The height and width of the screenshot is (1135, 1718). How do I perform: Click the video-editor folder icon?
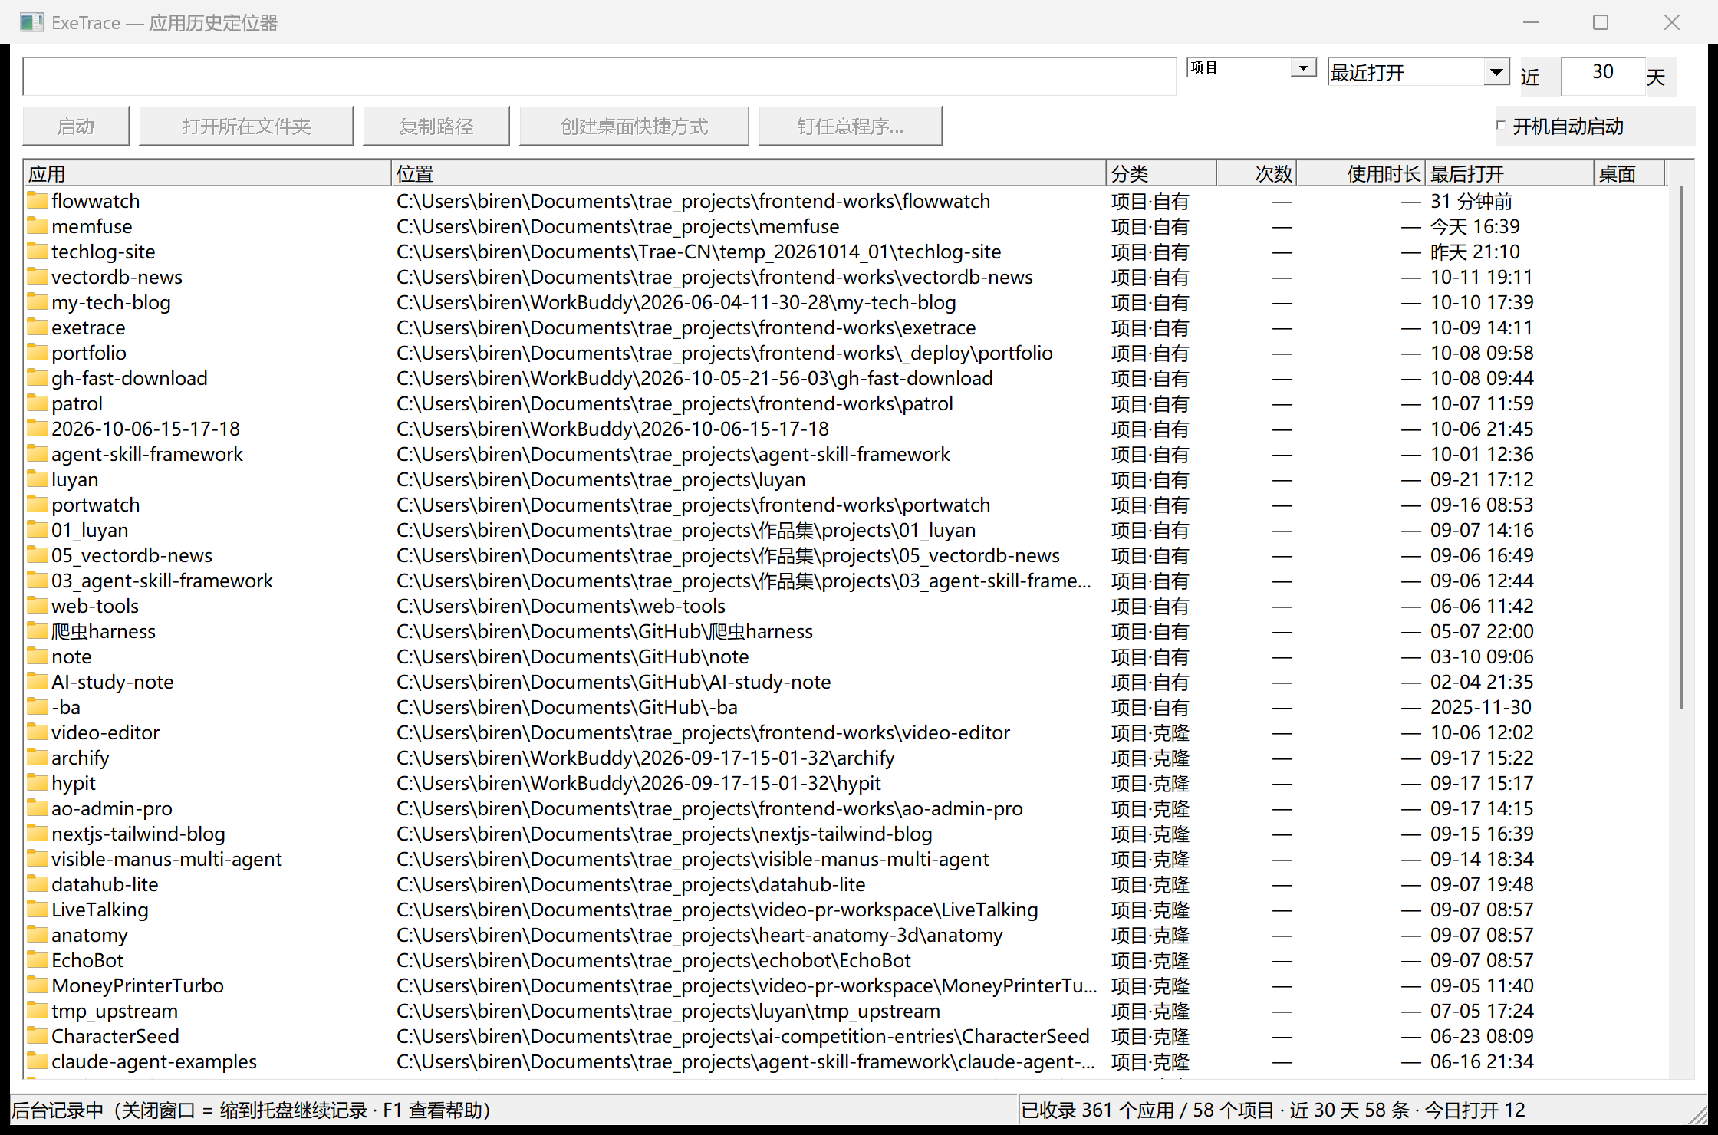(38, 732)
